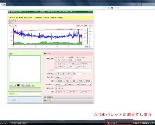
Task: Open the last 痛みなし dropdown
Action: click(86, 85)
